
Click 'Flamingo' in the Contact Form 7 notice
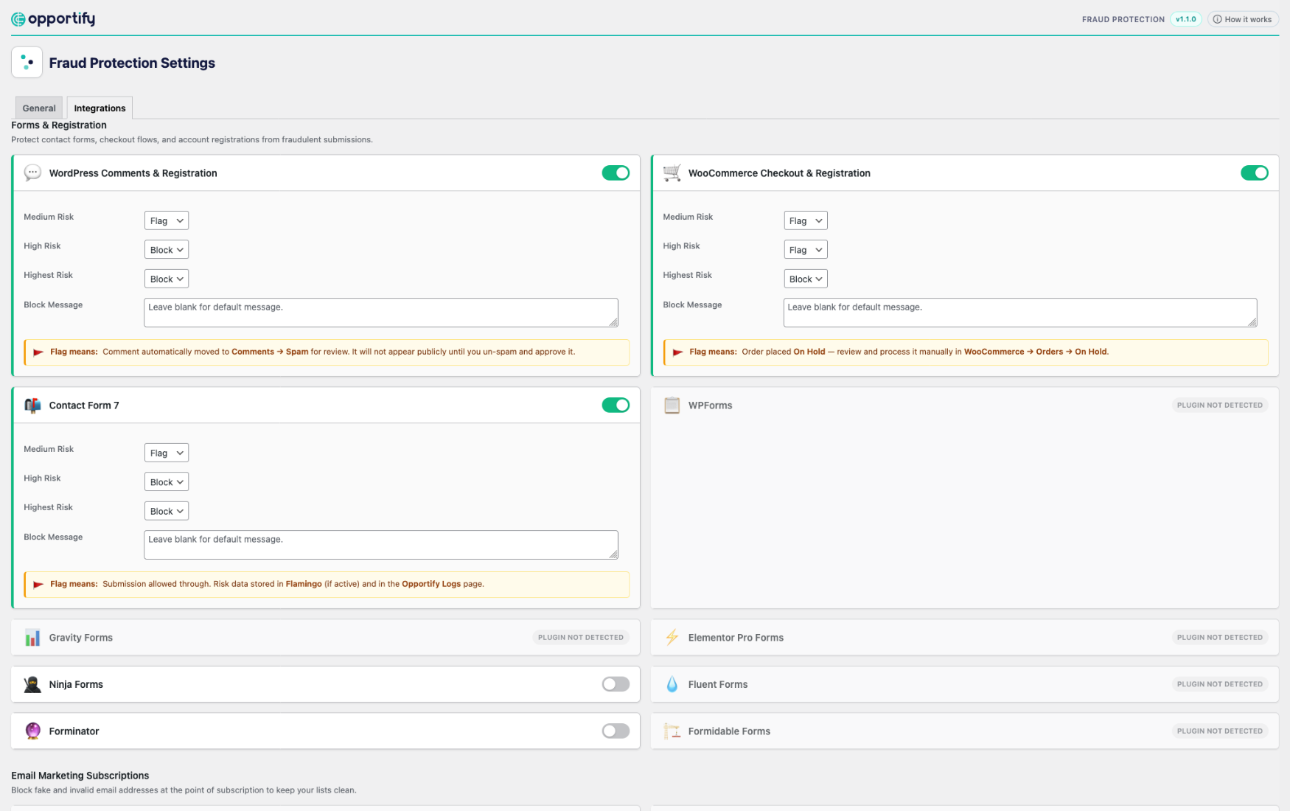point(304,584)
